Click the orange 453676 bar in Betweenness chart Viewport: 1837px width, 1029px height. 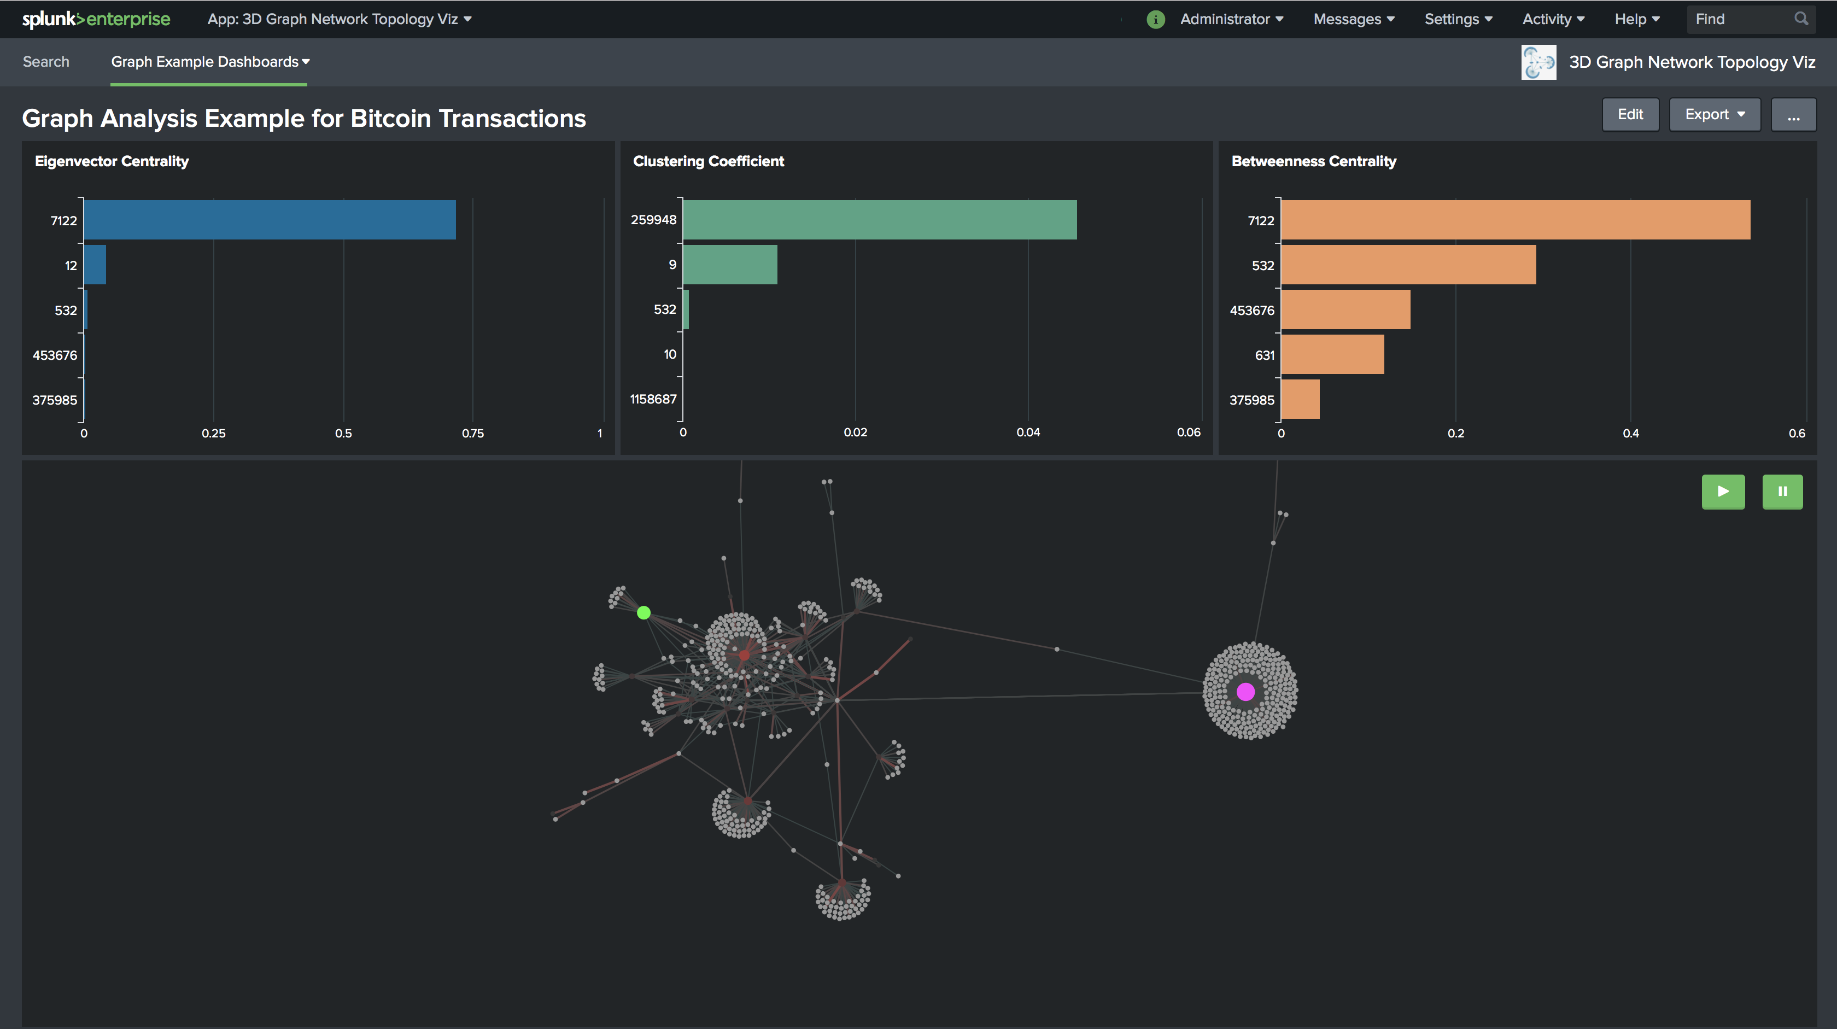coord(1345,309)
